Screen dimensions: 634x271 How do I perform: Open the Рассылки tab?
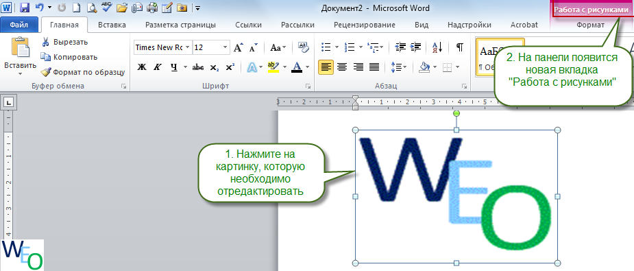pyautogui.click(x=298, y=25)
